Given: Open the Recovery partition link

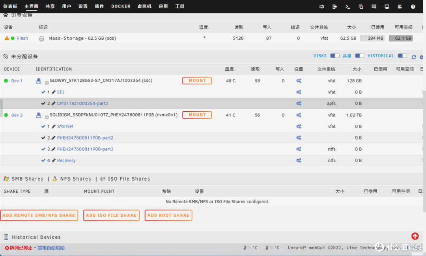Looking at the screenshot, I should (x=66, y=161).
